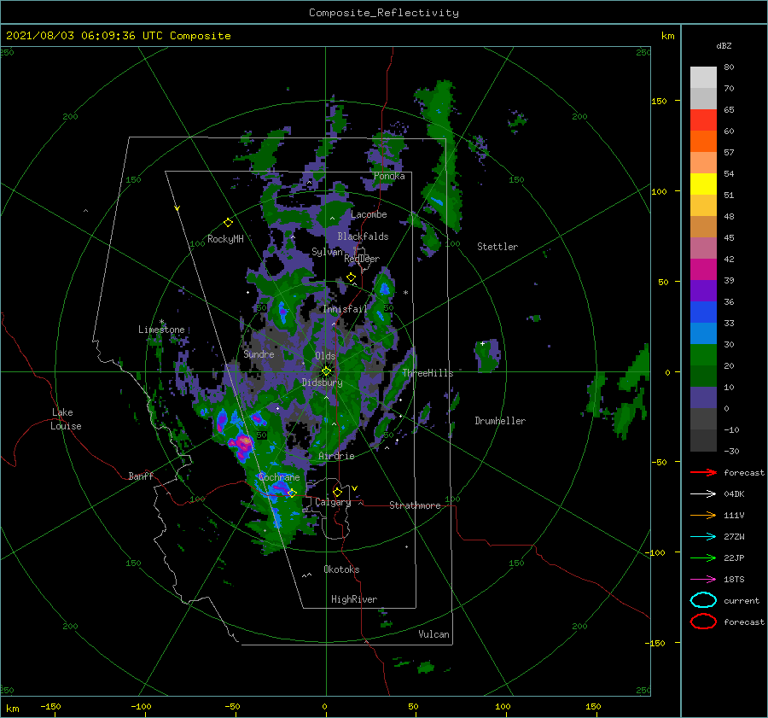Viewport: 768px width, 718px height.
Task: Click the cyan current ellipse legend icon
Action: click(703, 600)
